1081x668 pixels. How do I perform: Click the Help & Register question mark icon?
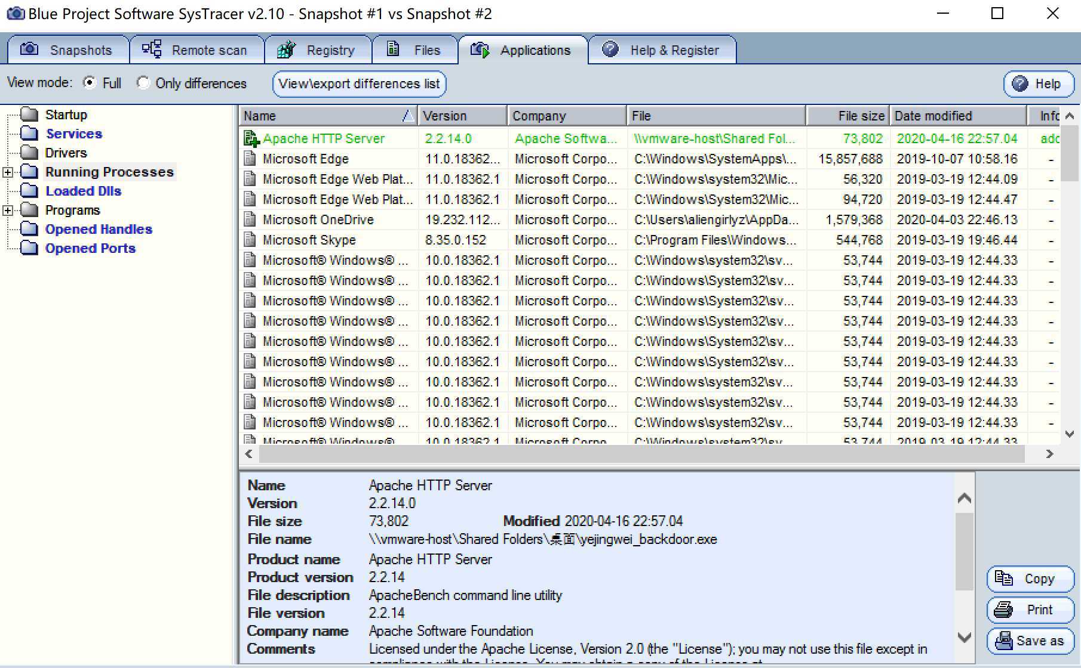[610, 49]
